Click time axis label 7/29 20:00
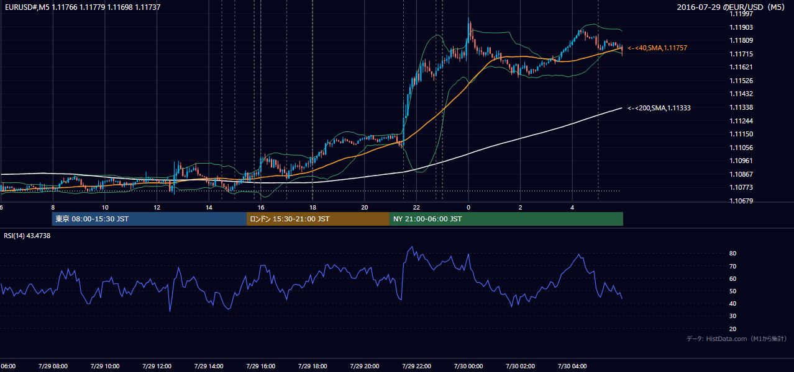The height and width of the screenshot is (372, 794). 364,366
